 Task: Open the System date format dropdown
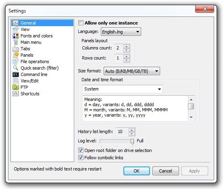click(x=123, y=89)
